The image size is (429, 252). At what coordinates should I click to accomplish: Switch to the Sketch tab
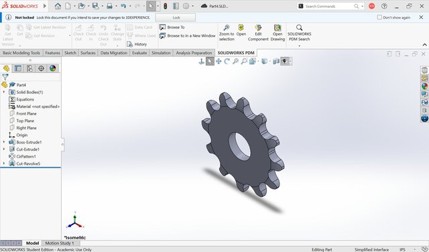tap(70, 53)
